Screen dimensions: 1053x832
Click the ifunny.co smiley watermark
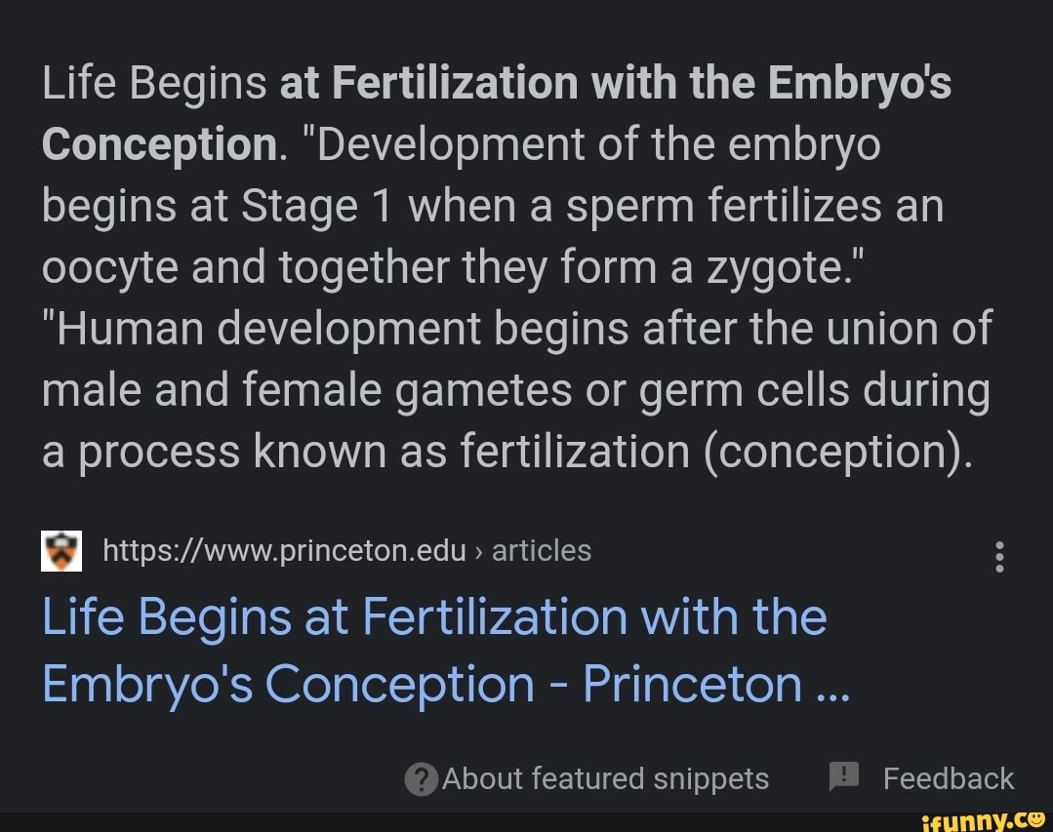tap(988, 817)
